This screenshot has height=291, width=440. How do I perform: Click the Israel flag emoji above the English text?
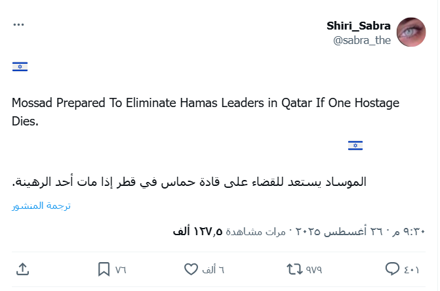20,66
